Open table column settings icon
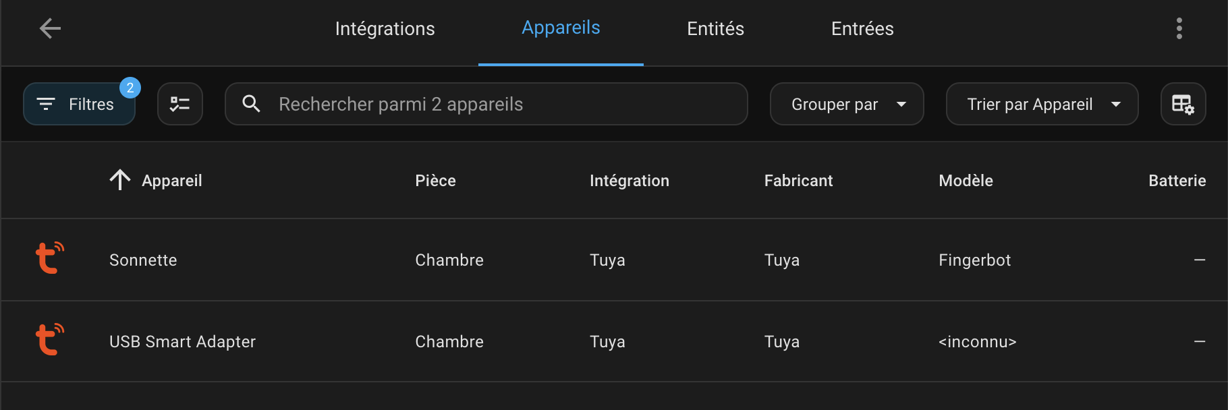Image resolution: width=1228 pixels, height=410 pixels. (1183, 104)
